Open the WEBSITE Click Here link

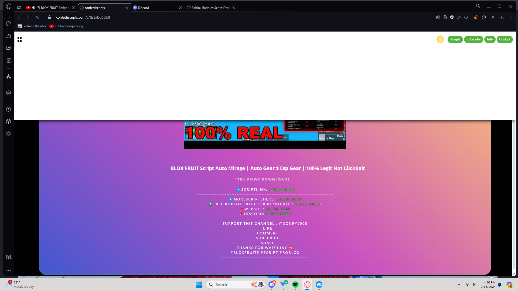click(x=278, y=209)
